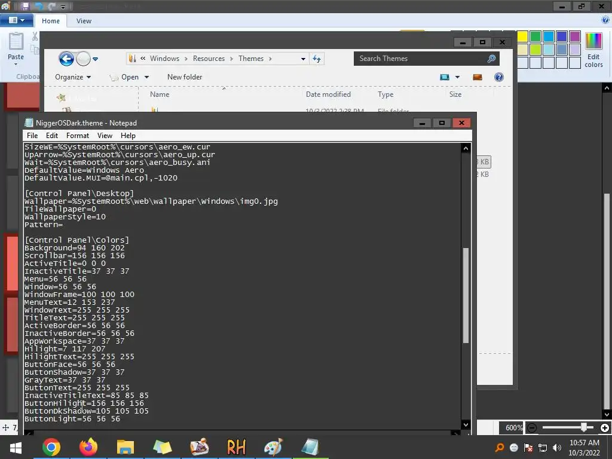Click the Paint quick access Save icon
Screen dimensions: 612x459
coord(25,6)
